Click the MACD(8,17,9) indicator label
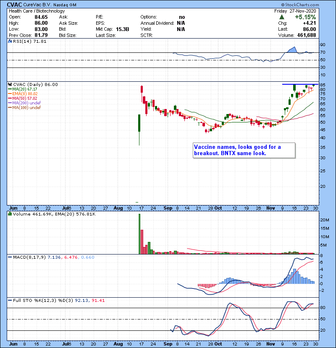The image size is (336, 348). 29,257
